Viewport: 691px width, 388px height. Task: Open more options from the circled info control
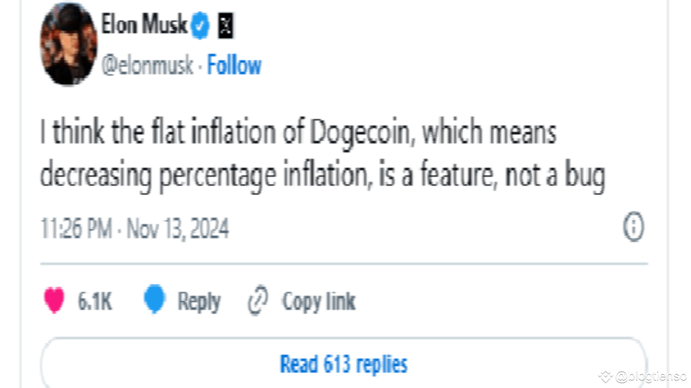[634, 227]
